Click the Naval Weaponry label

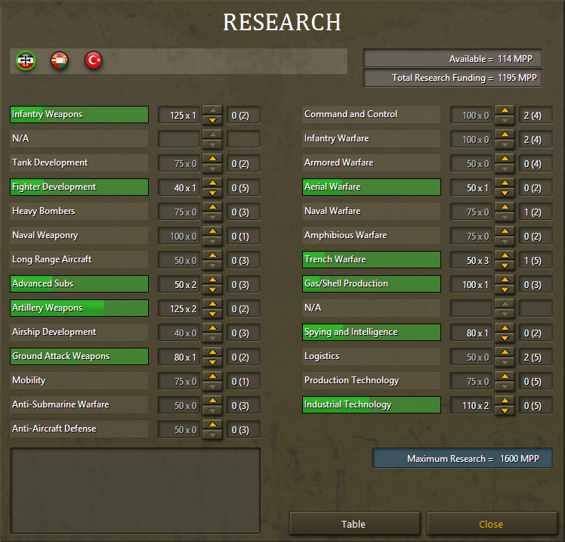[x=45, y=236]
